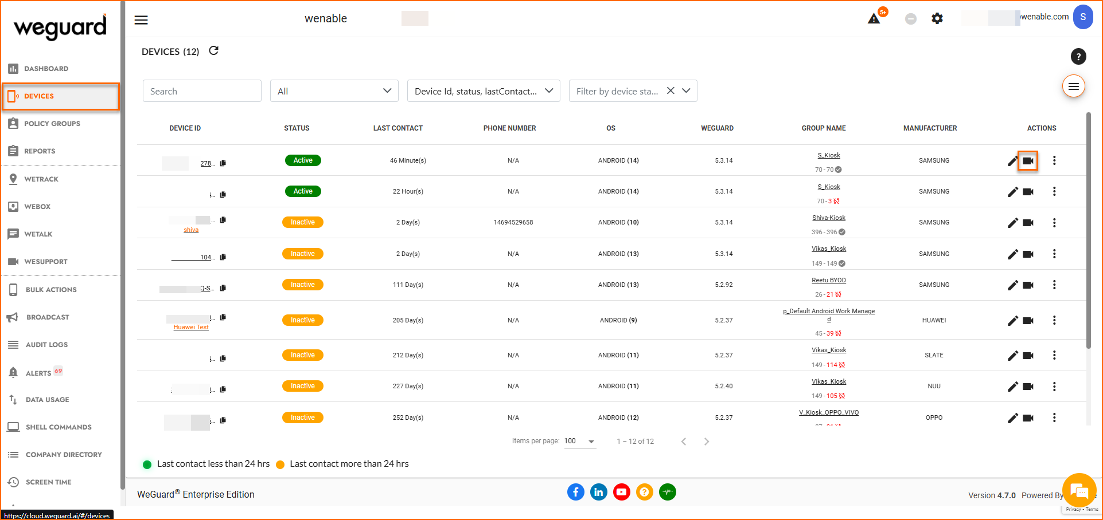
Task: Open more options for the SLATE device
Action: coord(1054,355)
